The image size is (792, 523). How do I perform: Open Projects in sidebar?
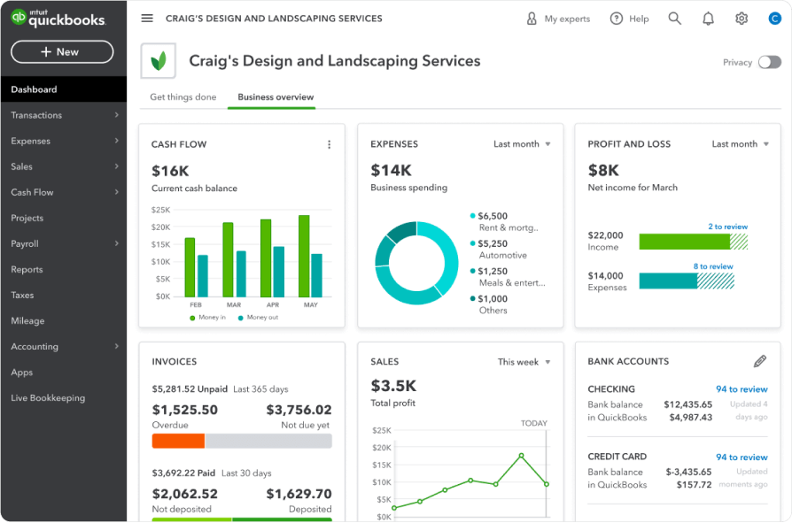click(x=64, y=218)
